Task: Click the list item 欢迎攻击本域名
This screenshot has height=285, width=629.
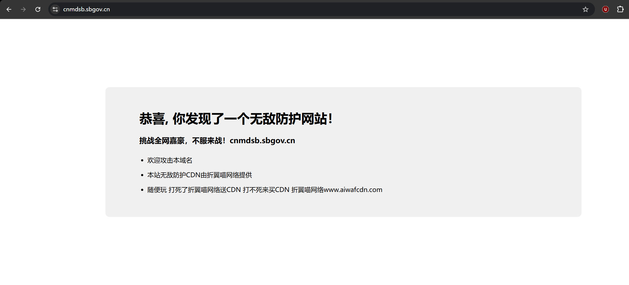Action: (x=170, y=160)
